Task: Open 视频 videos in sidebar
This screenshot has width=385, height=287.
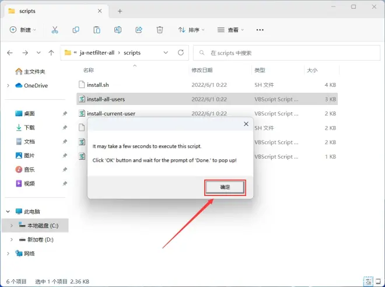Action: pos(25,183)
